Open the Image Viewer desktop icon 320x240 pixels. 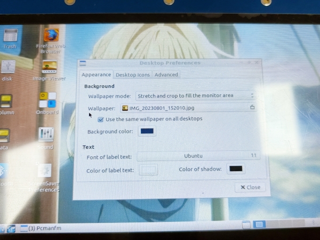coord(50,67)
